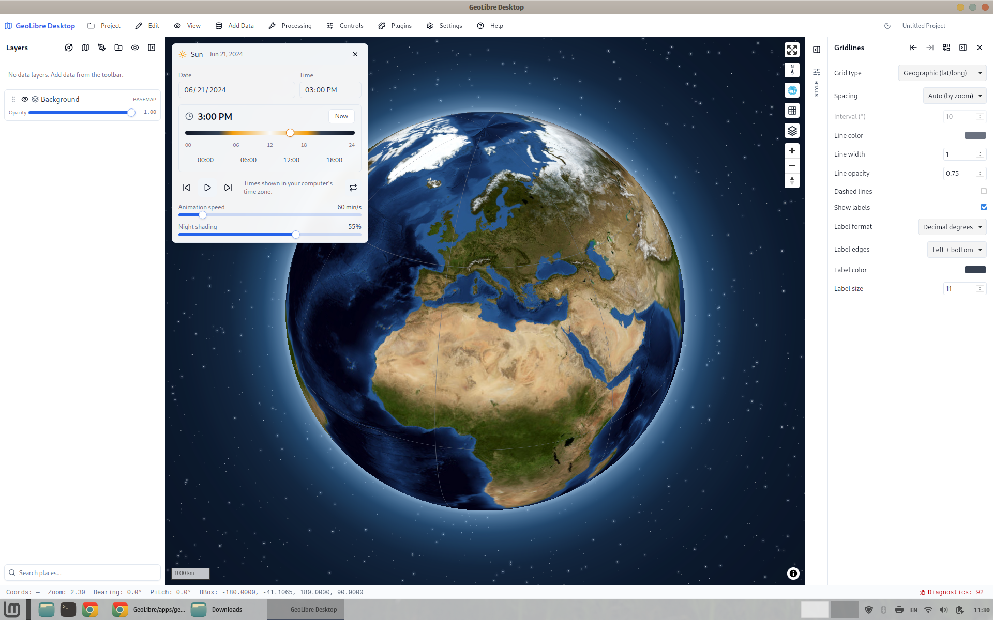Toggle globe projection icon

792,90
